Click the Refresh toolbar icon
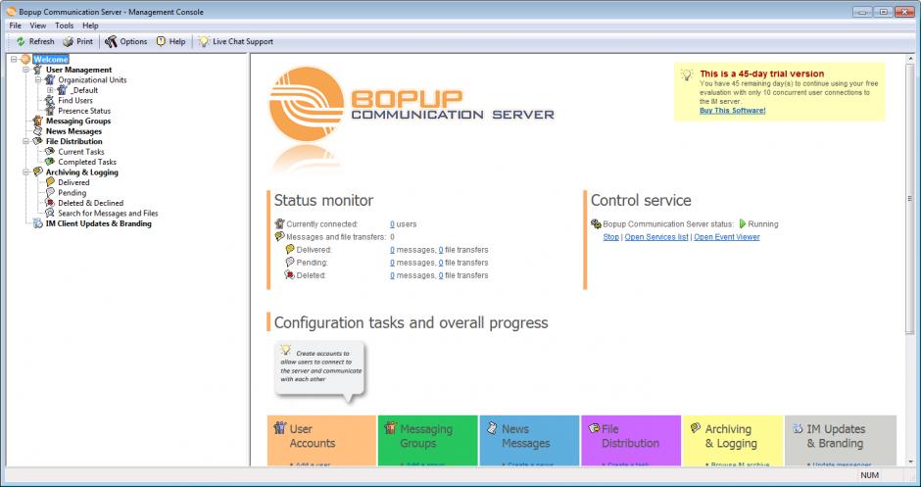The image size is (921, 487). coord(21,42)
